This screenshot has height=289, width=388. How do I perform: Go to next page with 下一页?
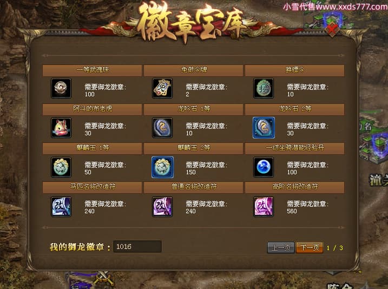click(x=310, y=247)
